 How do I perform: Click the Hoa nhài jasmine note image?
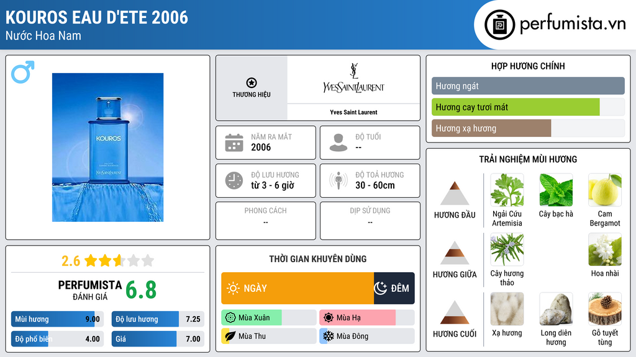click(x=604, y=250)
